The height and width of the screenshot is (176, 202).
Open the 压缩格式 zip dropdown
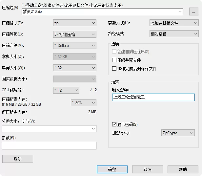(75, 23)
